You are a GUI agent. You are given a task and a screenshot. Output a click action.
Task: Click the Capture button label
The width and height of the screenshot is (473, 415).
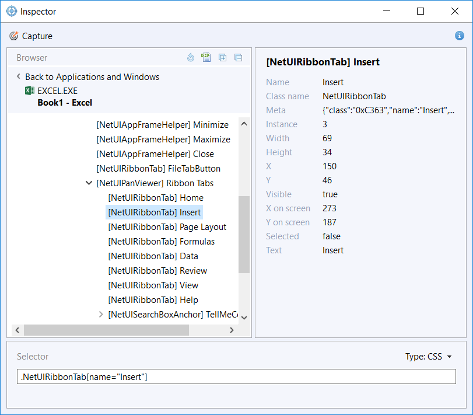pos(37,36)
